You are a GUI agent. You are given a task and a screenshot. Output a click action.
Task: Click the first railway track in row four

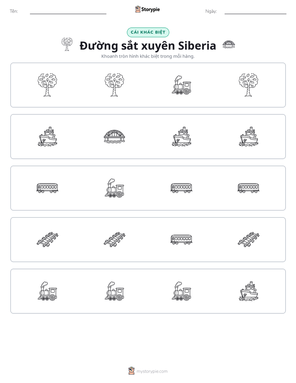[47, 240]
